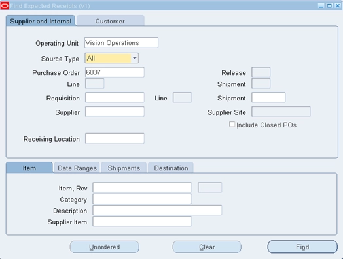Focus the Requisition input field
Screen dimensions: 343x259
[x=115, y=97]
